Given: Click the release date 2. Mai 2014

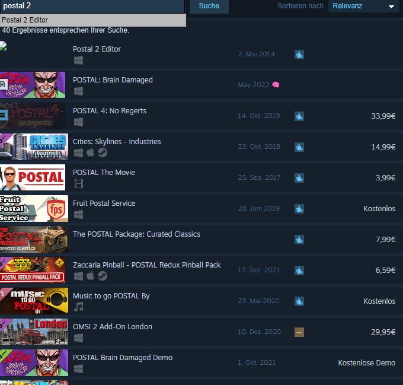Looking at the screenshot, I should click(x=256, y=54).
